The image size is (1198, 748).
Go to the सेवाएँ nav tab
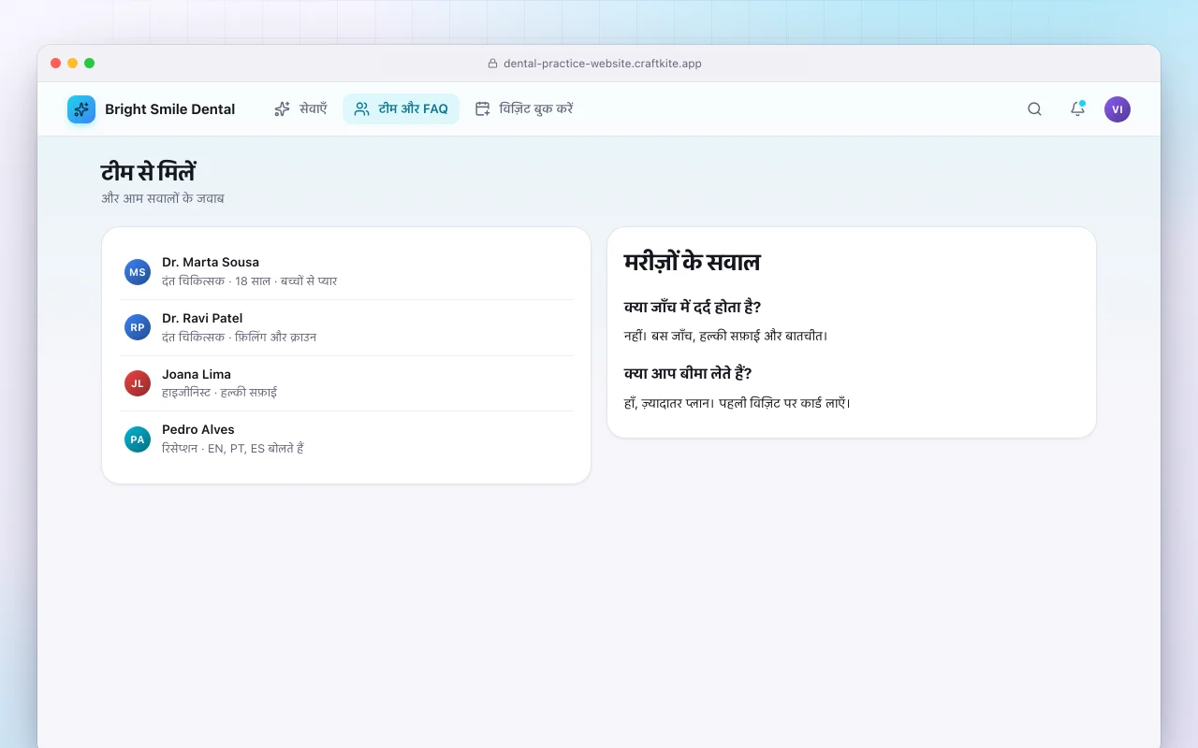pos(300,109)
